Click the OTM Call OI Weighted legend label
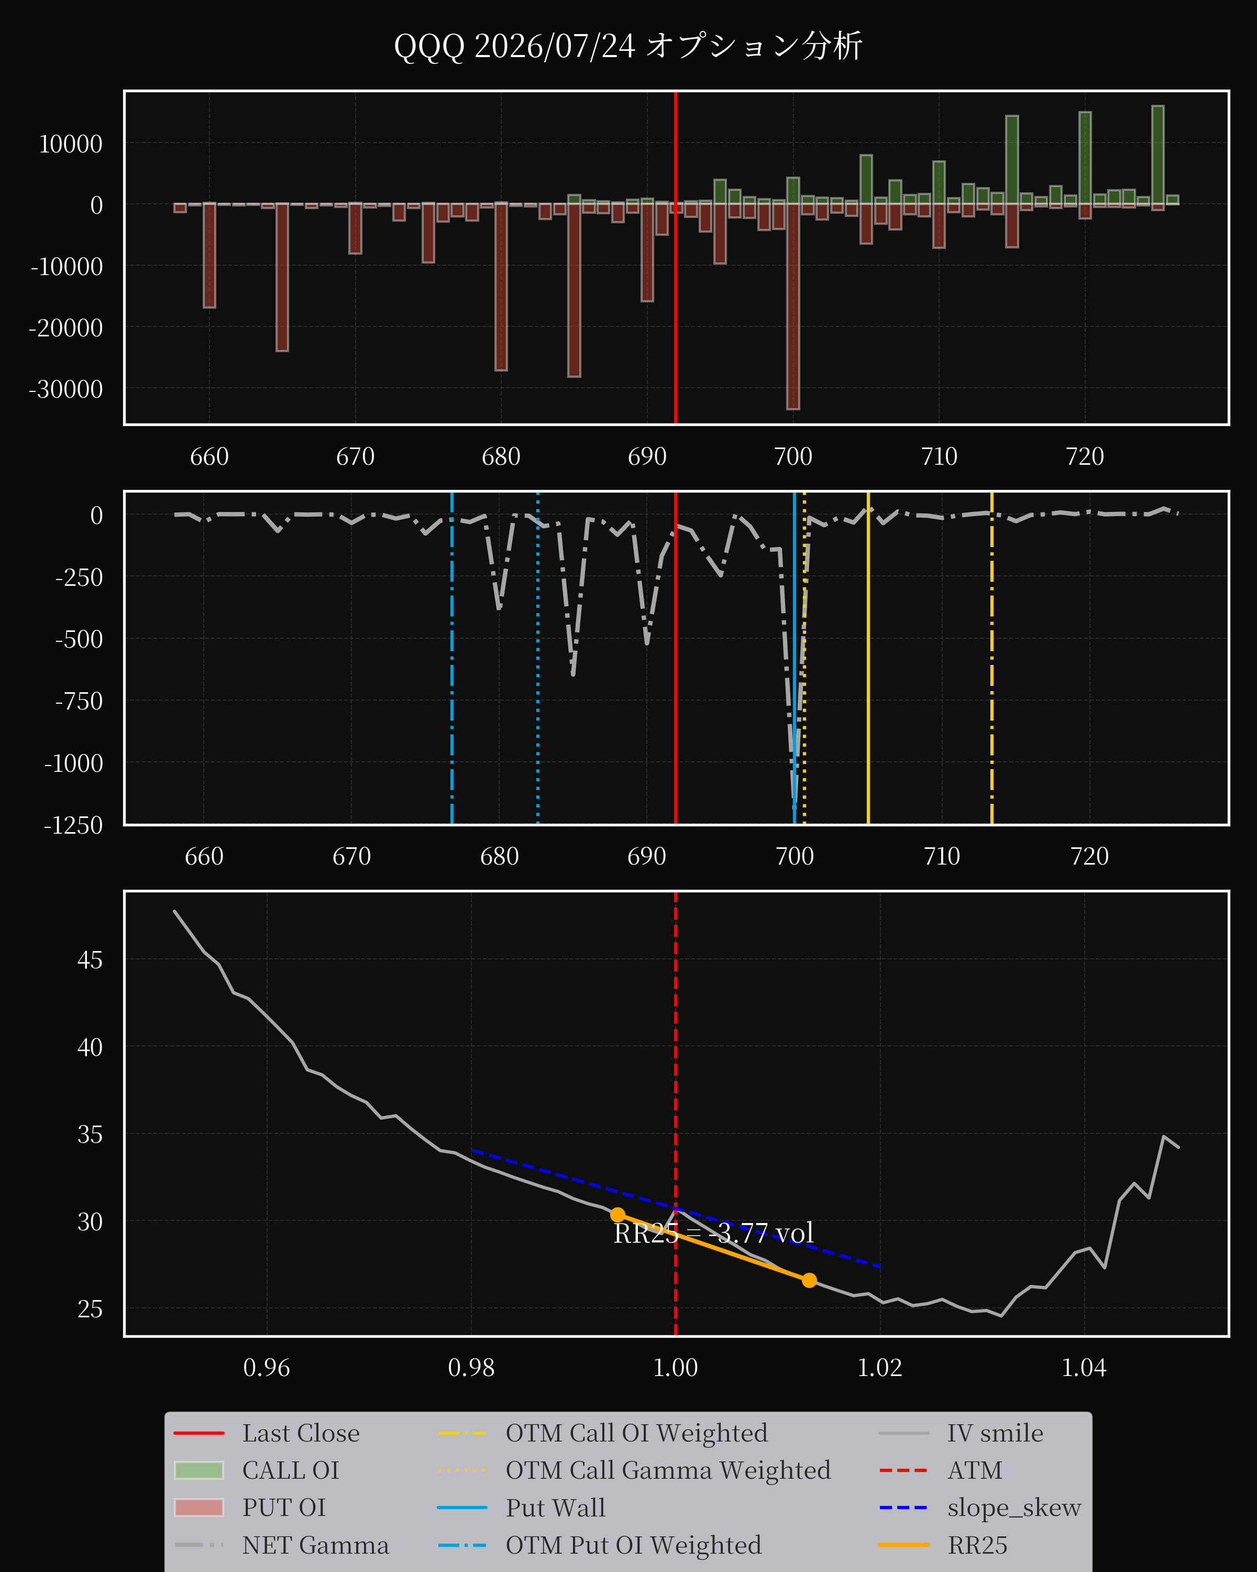Image resolution: width=1257 pixels, height=1572 pixels. click(x=636, y=1433)
